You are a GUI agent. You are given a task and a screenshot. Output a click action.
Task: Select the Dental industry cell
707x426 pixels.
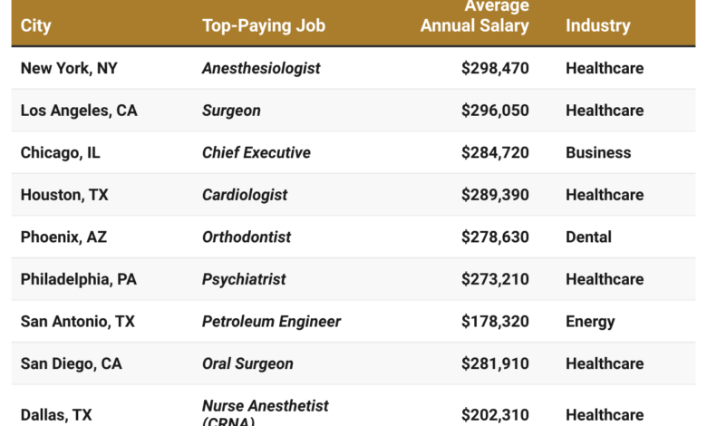[x=588, y=237]
